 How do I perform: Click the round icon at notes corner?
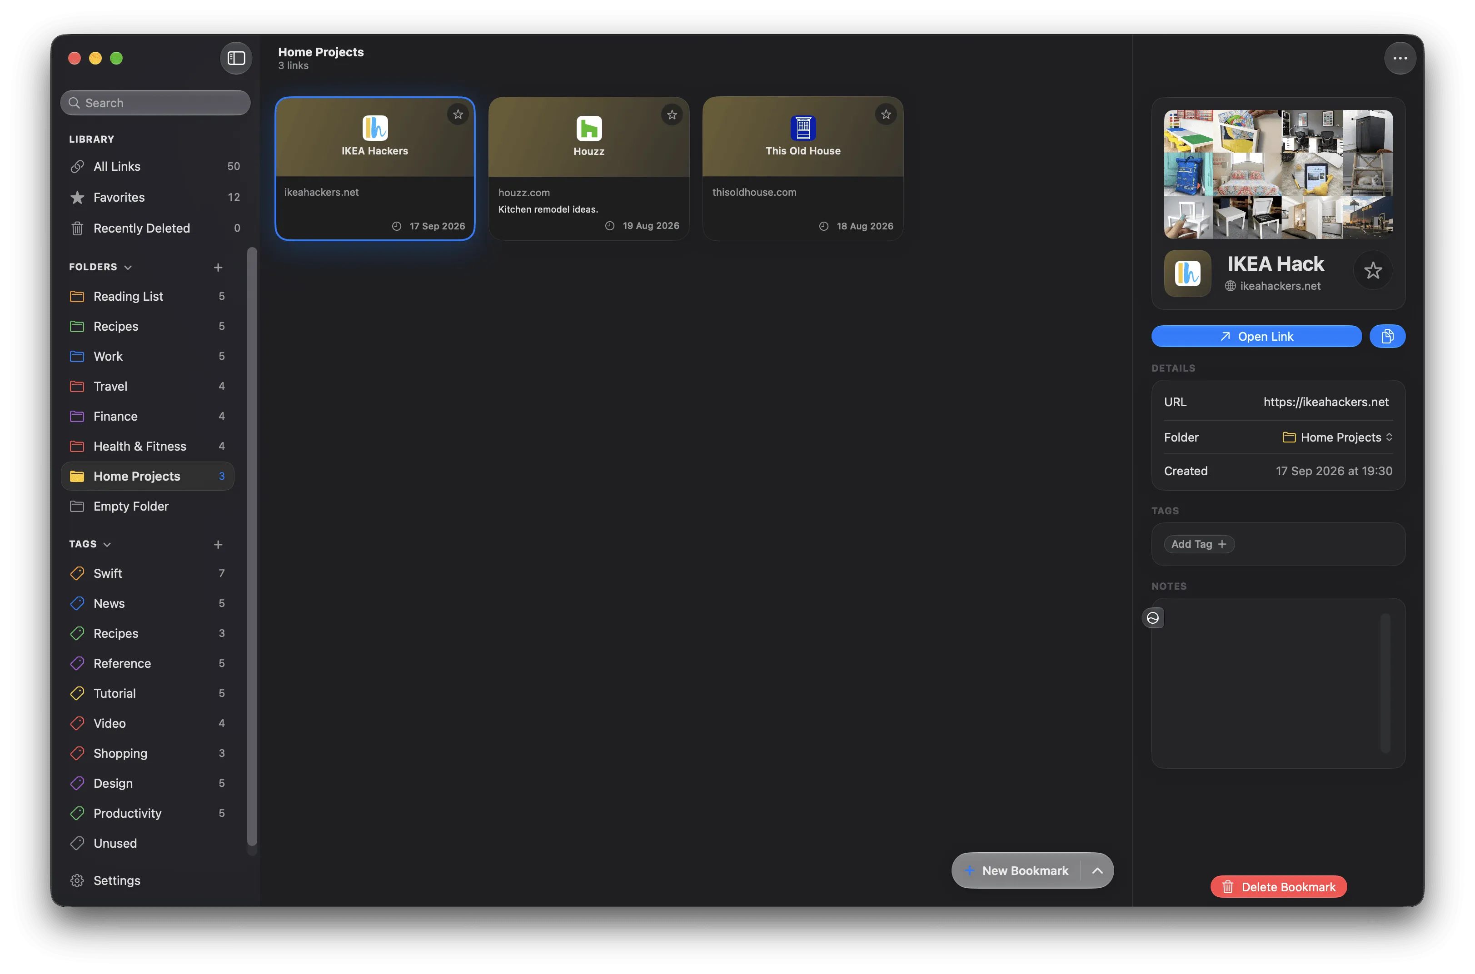click(x=1152, y=617)
